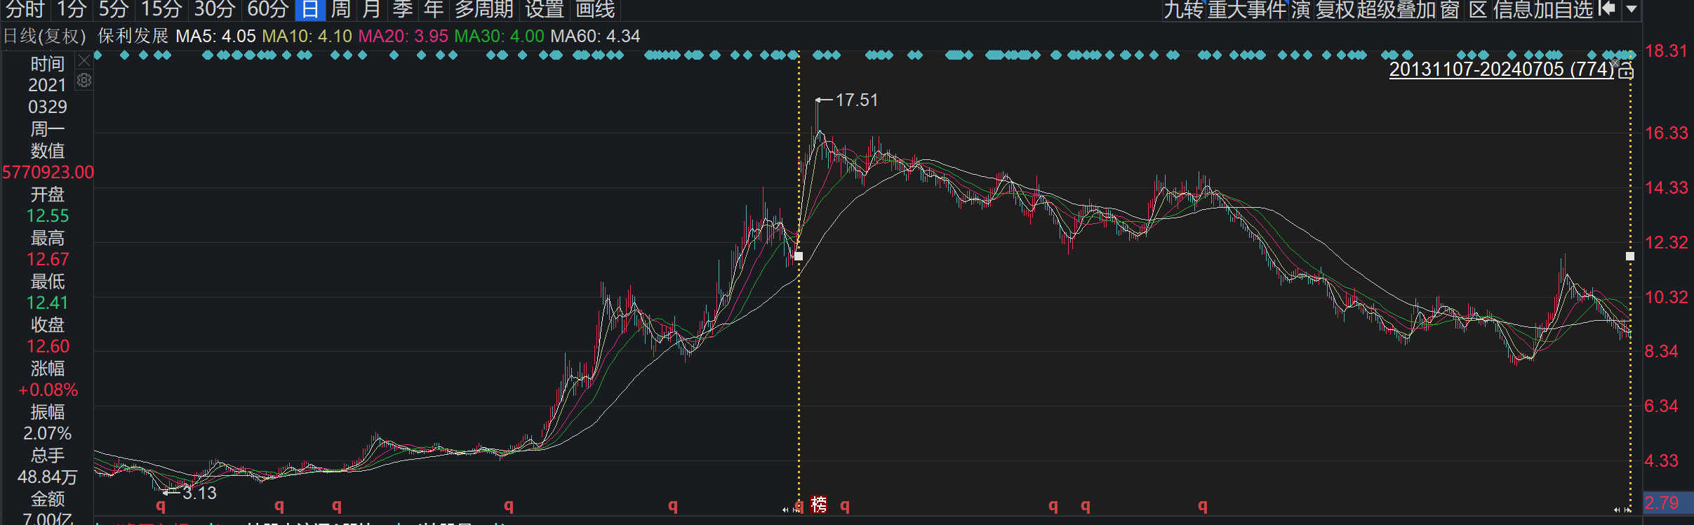Click the lock icon beside the date range
The image size is (1694, 525).
[x=1627, y=71]
